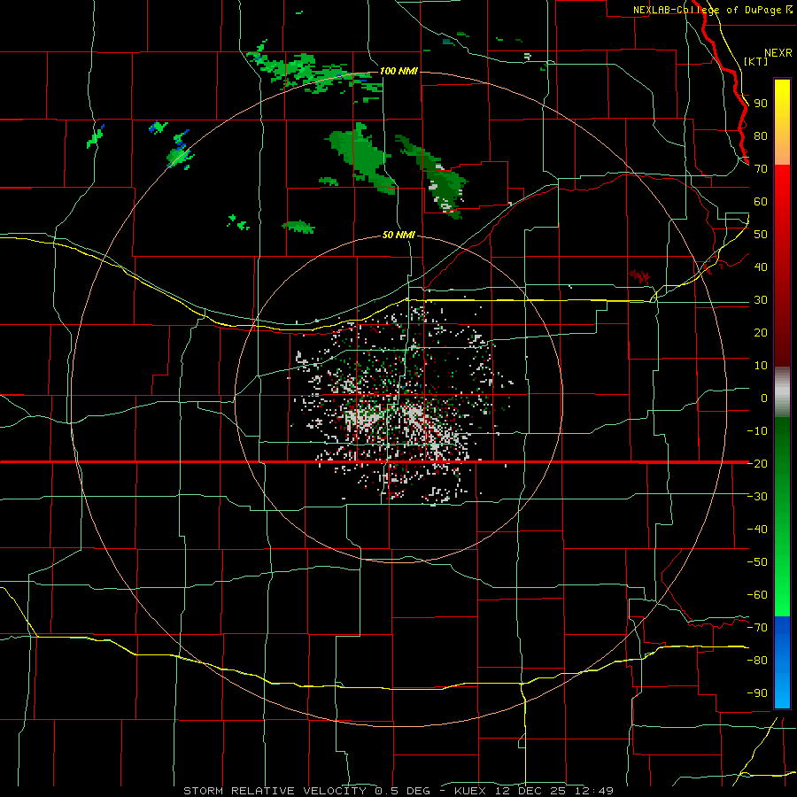Click the NEXLAB-College of DuPage credit text

[x=709, y=10]
